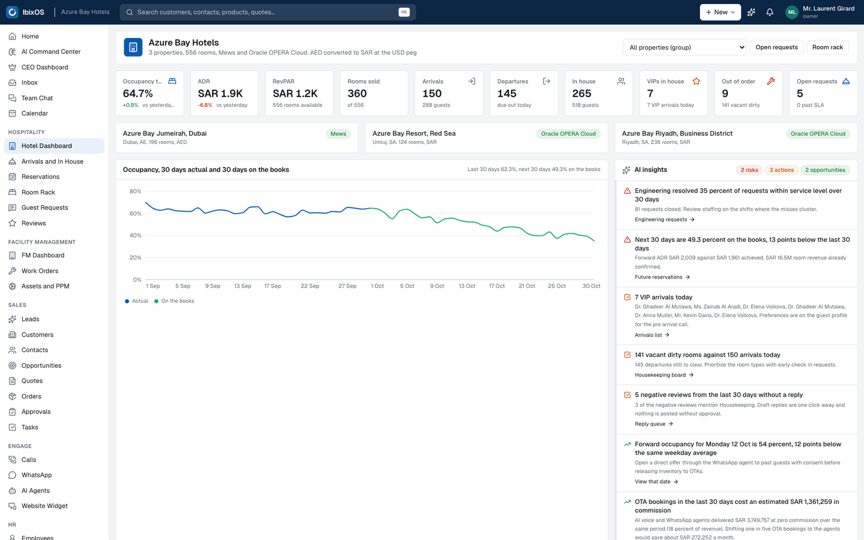The width and height of the screenshot is (864, 540).
Task: Open Customers in sidebar
Action: point(54,335)
